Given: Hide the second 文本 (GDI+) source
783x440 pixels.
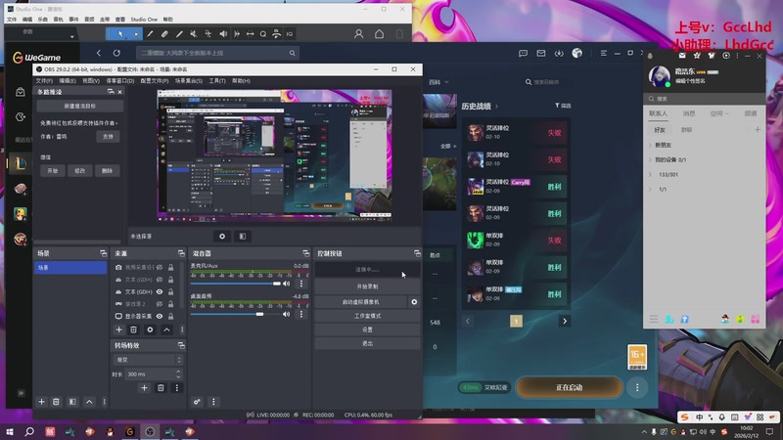Looking at the screenshot, I should (x=160, y=291).
